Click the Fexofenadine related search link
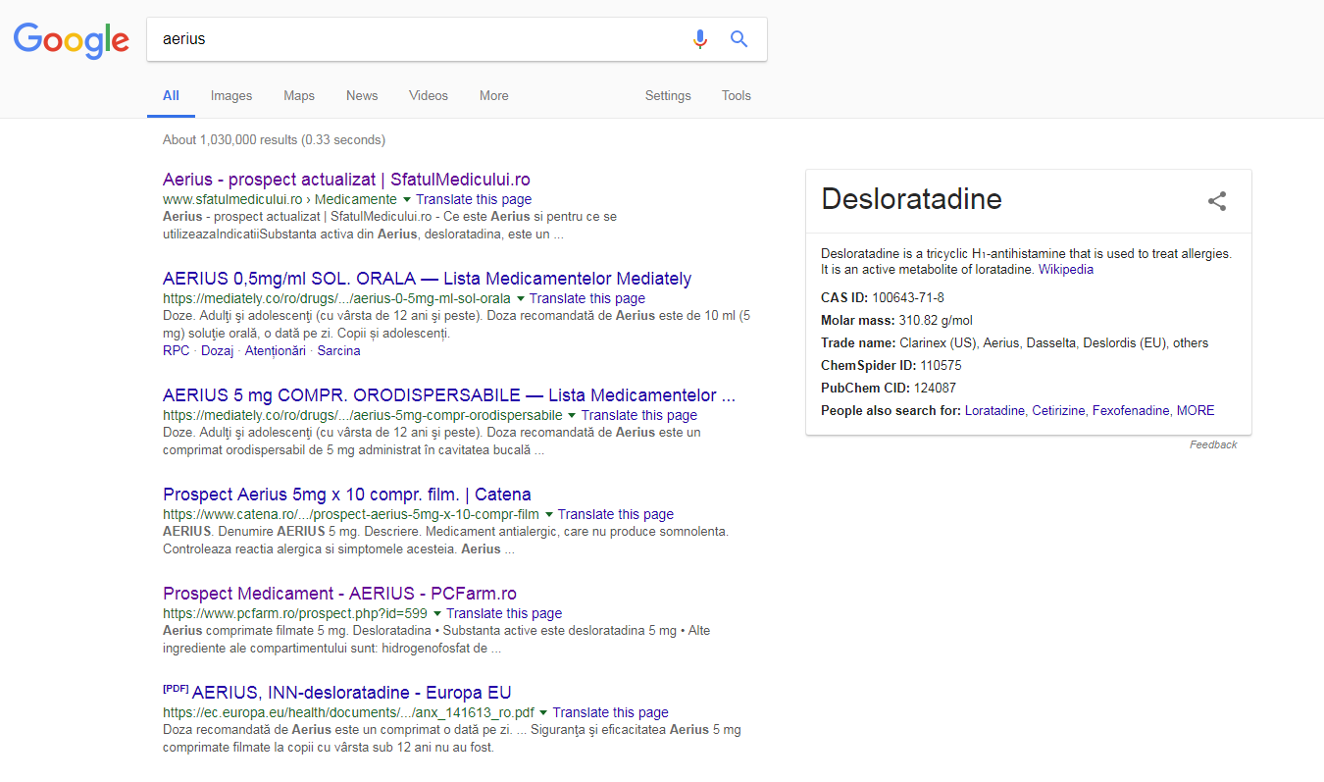Image resolution: width=1324 pixels, height=782 pixels. coord(1131,411)
